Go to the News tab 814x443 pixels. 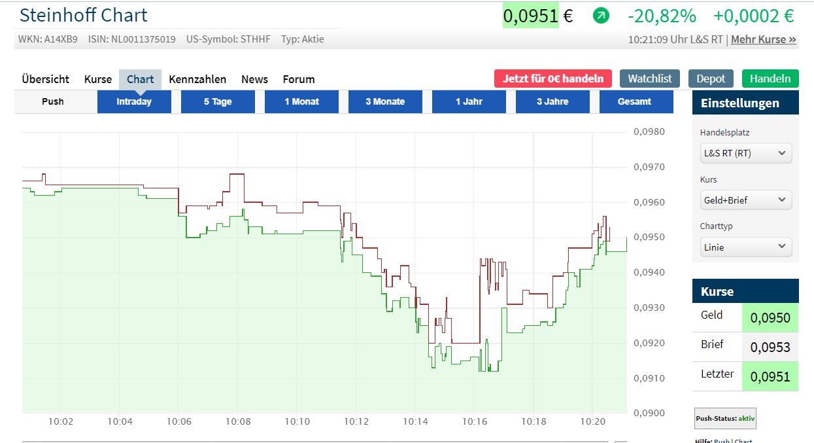(254, 79)
